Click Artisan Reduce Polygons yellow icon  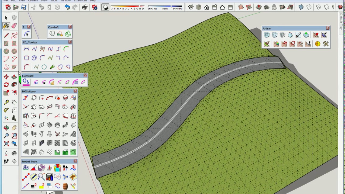tap(318, 44)
